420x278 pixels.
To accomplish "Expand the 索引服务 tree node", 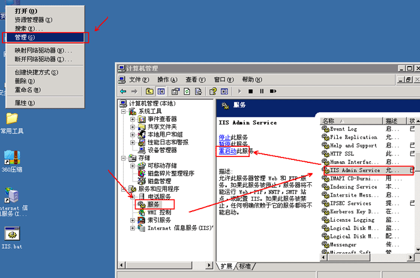I will coord(133,220).
